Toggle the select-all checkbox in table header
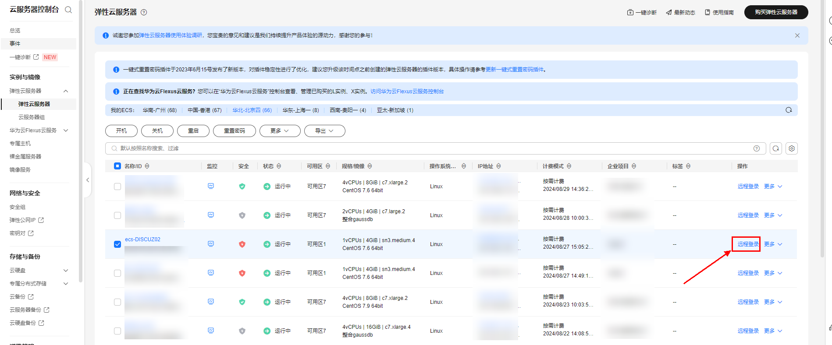This screenshot has height=345, width=832. tap(117, 166)
